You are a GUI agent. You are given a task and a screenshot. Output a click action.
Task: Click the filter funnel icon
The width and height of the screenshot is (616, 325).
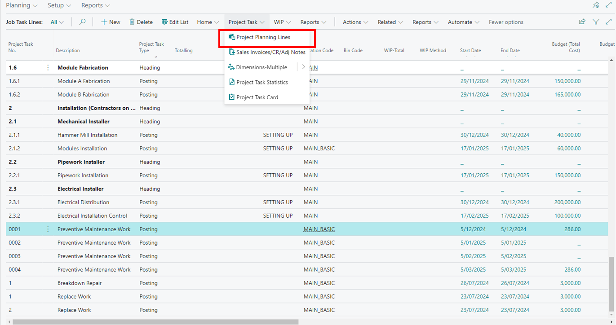(596, 22)
